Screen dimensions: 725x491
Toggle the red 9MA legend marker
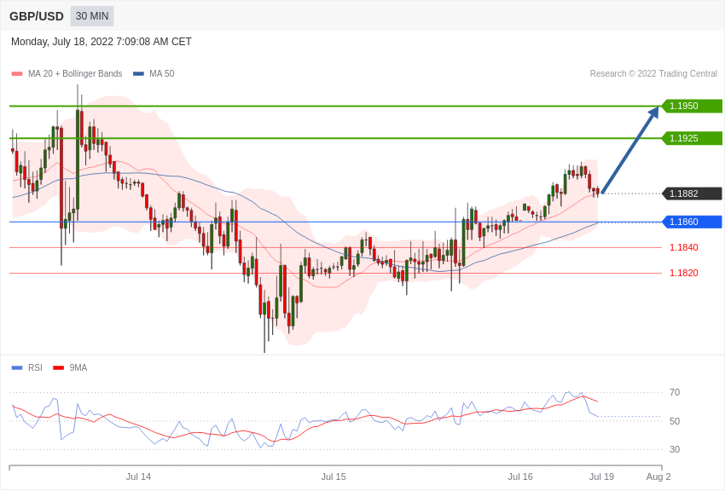(58, 368)
